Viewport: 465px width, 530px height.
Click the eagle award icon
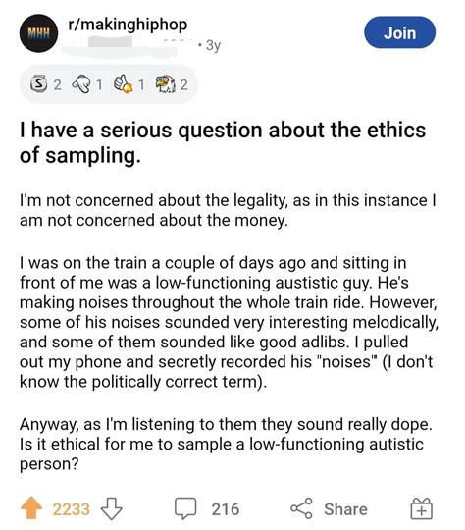click(165, 84)
